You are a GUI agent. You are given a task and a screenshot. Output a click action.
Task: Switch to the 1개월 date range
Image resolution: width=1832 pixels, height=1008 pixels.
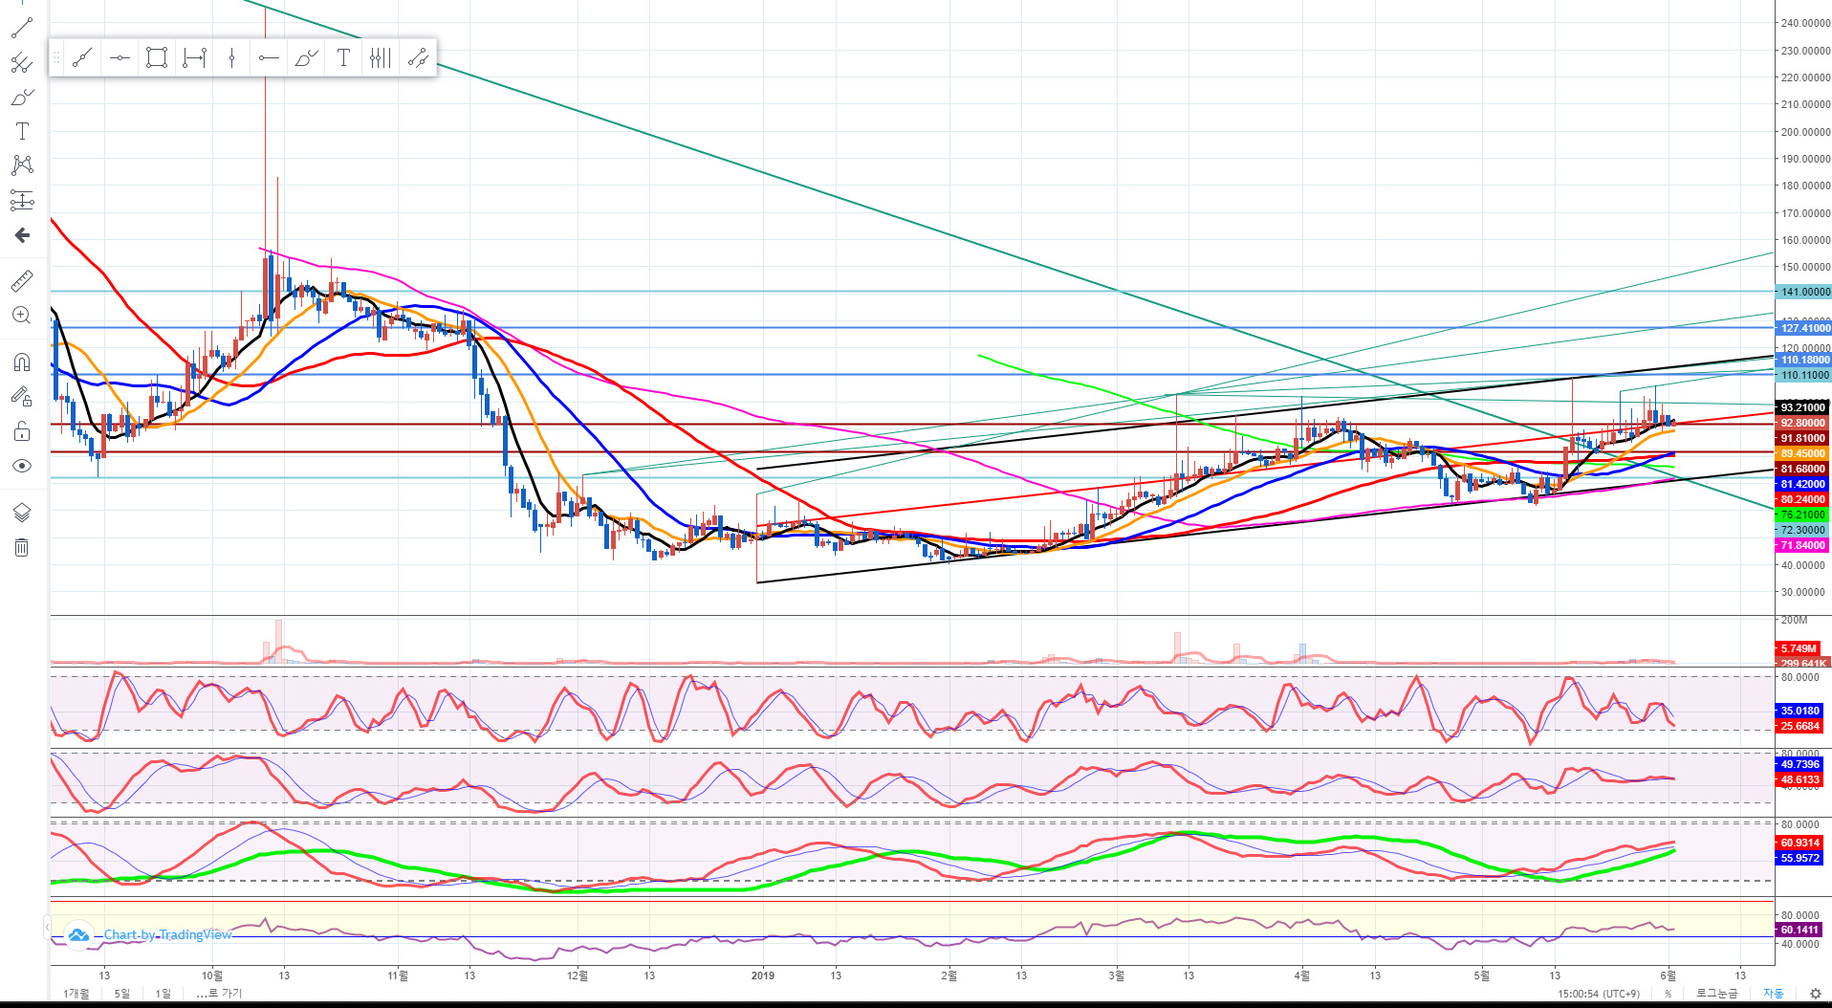click(76, 994)
